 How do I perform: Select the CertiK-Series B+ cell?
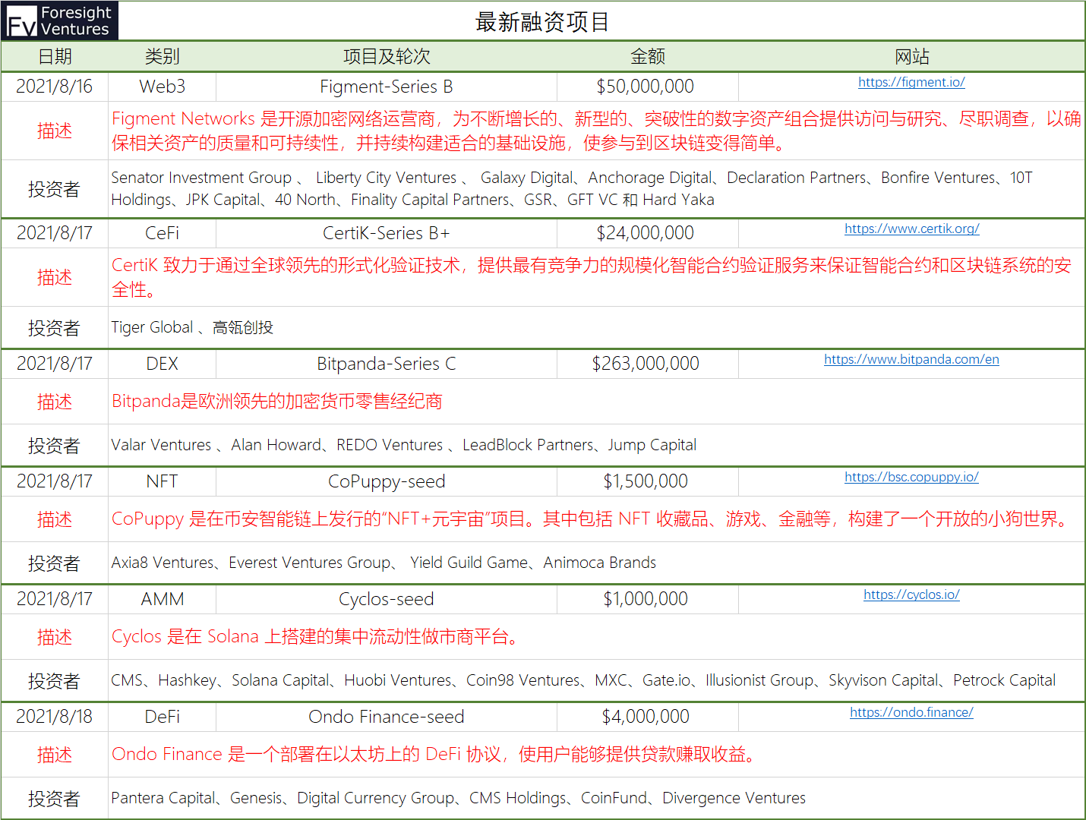[387, 233]
